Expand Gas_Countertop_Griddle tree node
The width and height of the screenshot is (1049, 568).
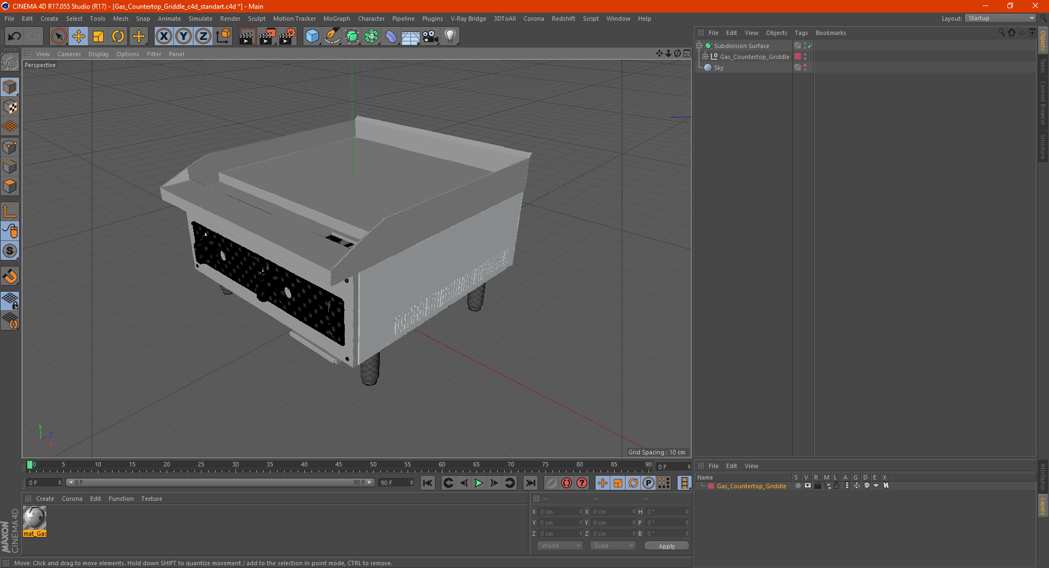pos(705,57)
